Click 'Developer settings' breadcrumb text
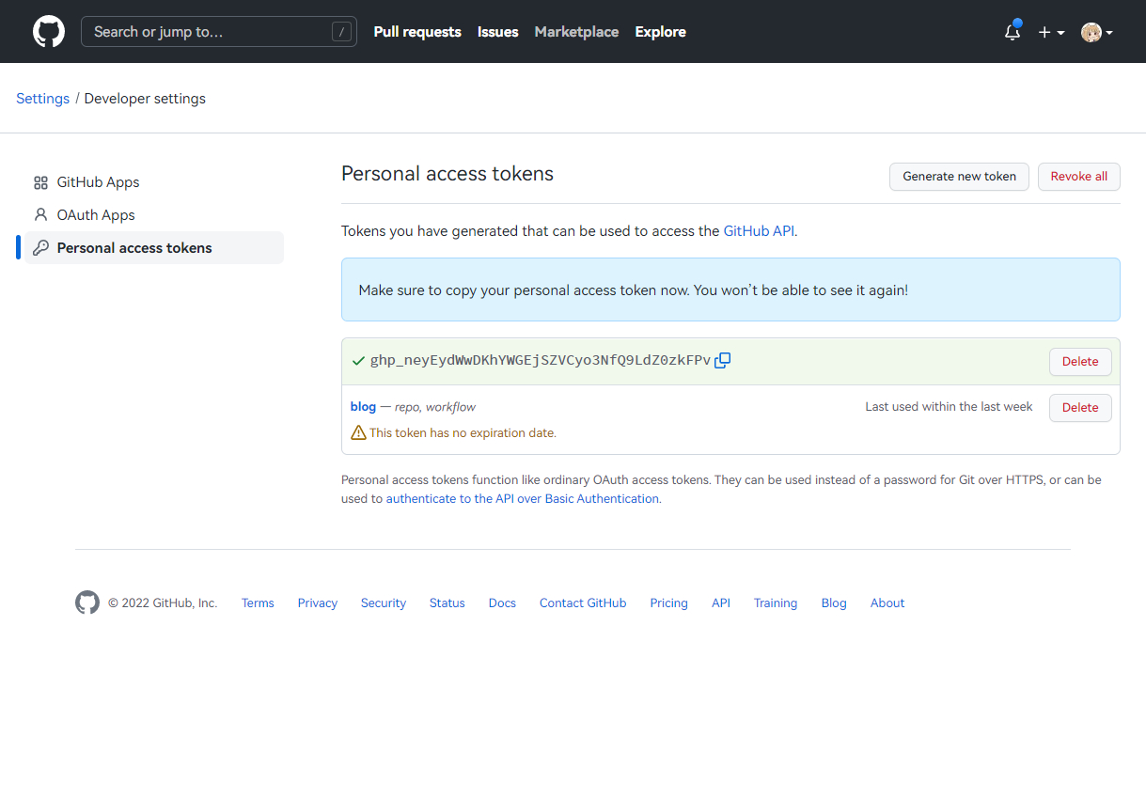Viewport: 1146px width, 798px height. [x=145, y=99]
